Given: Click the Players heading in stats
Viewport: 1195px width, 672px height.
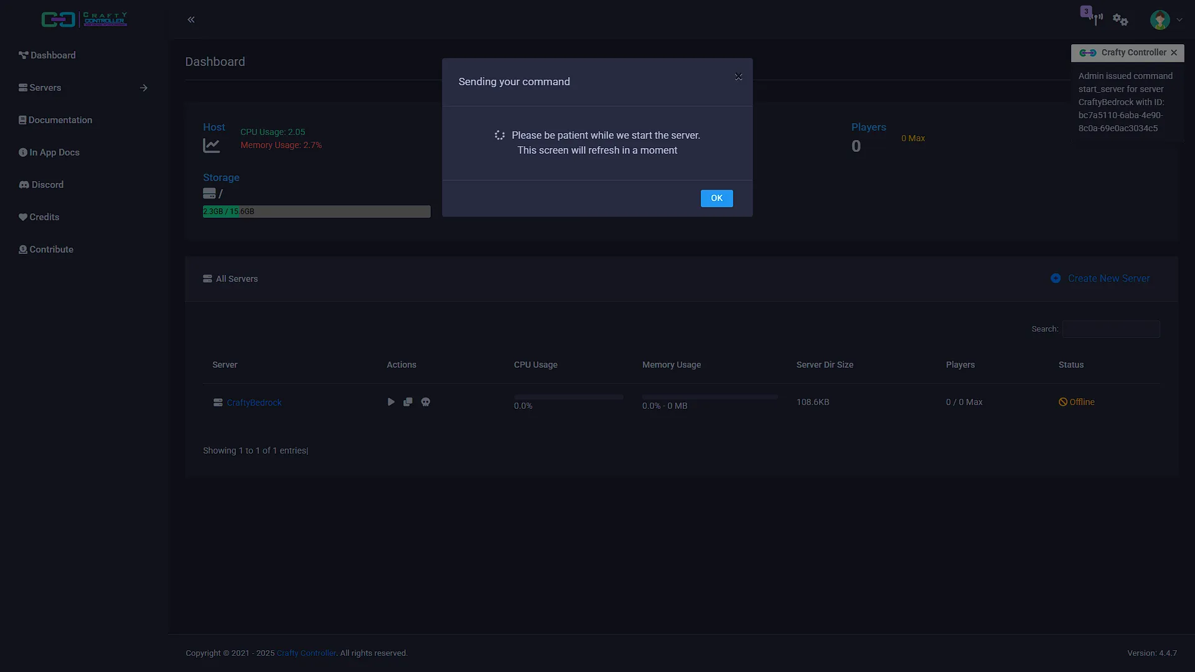Looking at the screenshot, I should pyautogui.click(x=868, y=127).
